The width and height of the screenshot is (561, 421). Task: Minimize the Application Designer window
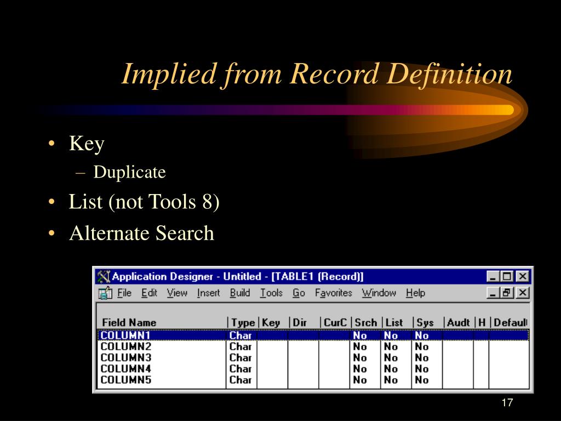pyautogui.click(x=493, y=277)
